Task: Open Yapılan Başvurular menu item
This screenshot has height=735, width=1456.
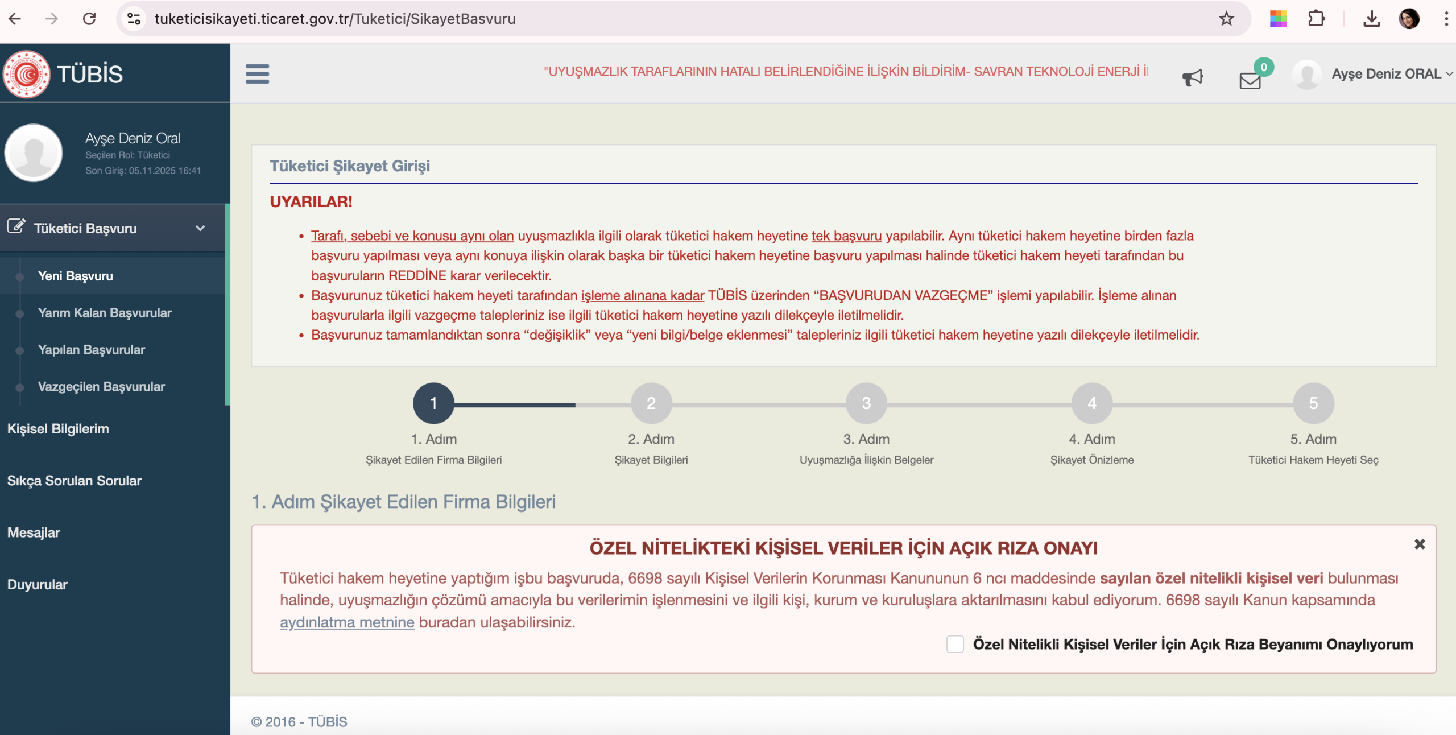Action: [x=91, y=350]
